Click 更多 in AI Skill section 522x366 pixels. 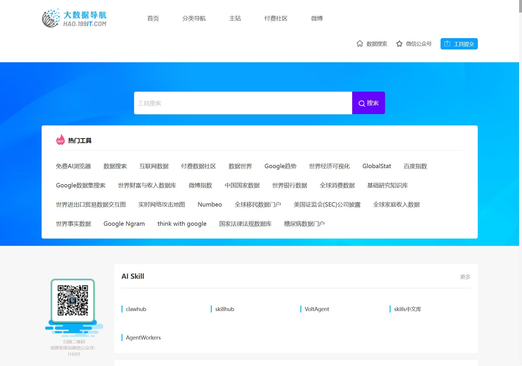tap(465, 277)
